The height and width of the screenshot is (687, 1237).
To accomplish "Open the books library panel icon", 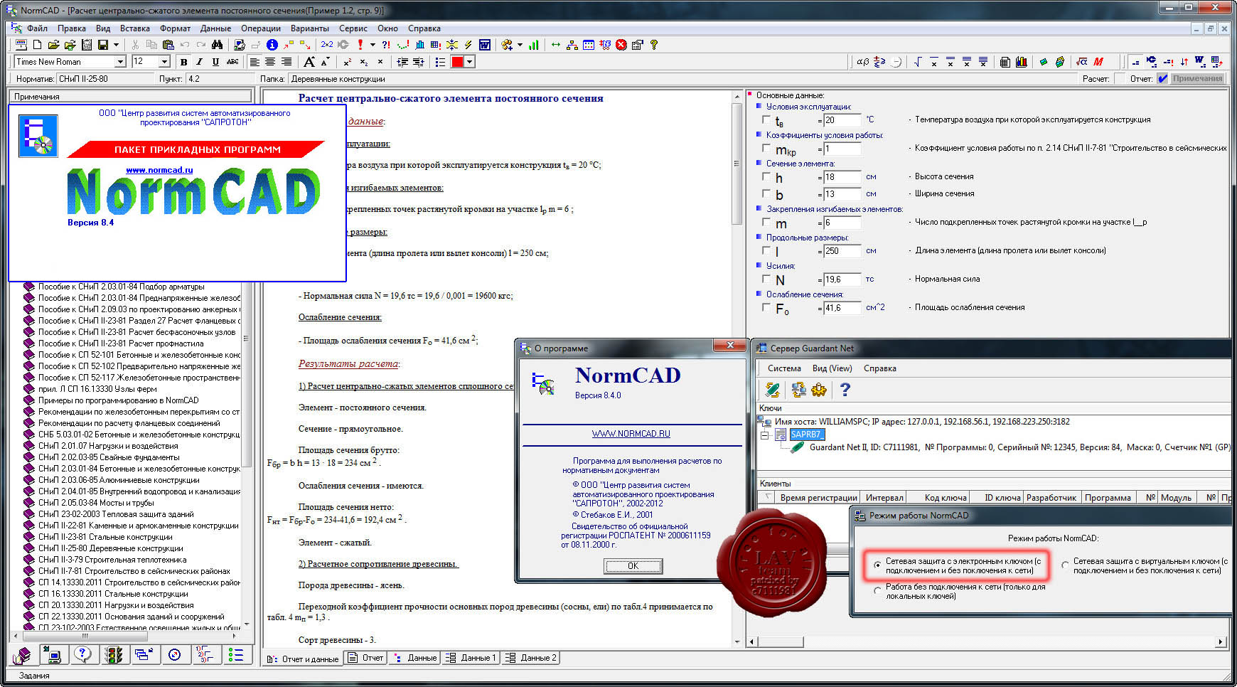I will [22, 654].
